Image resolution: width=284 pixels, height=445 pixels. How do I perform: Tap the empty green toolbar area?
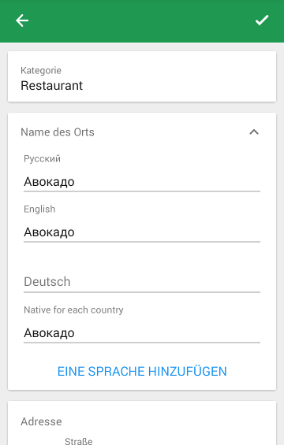coord(142,21)
